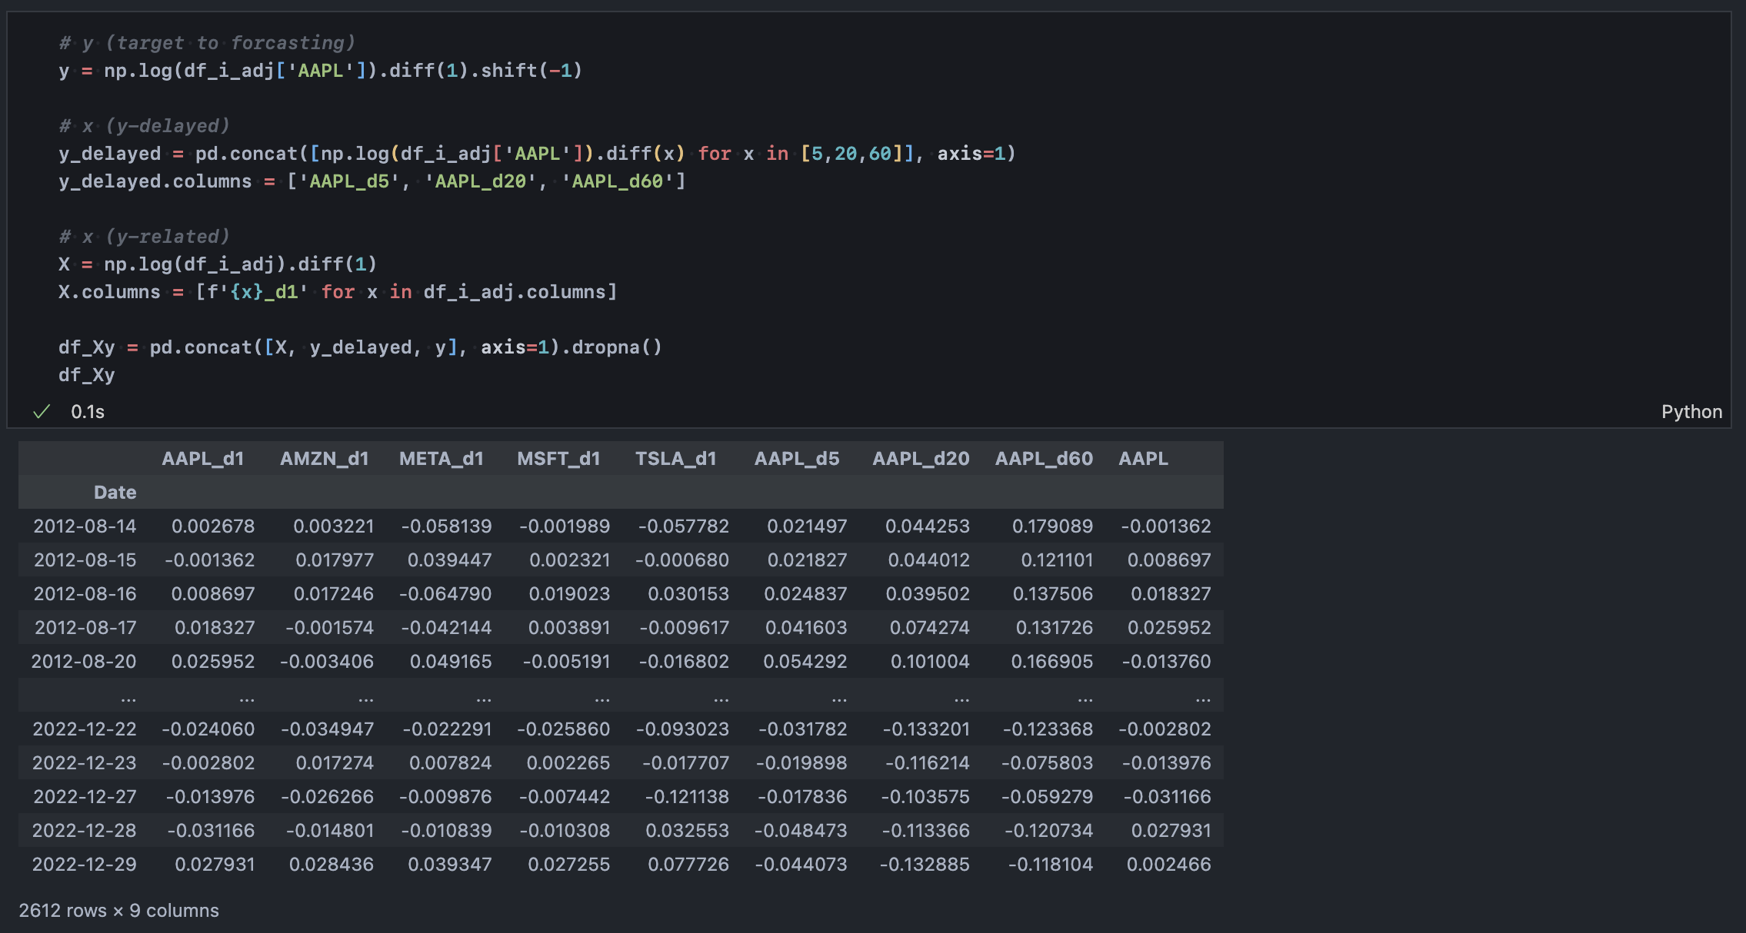Click the 2022-12-27 row label
The height and width of the screenshot is (933, 1746).
(x=85, y=797)
